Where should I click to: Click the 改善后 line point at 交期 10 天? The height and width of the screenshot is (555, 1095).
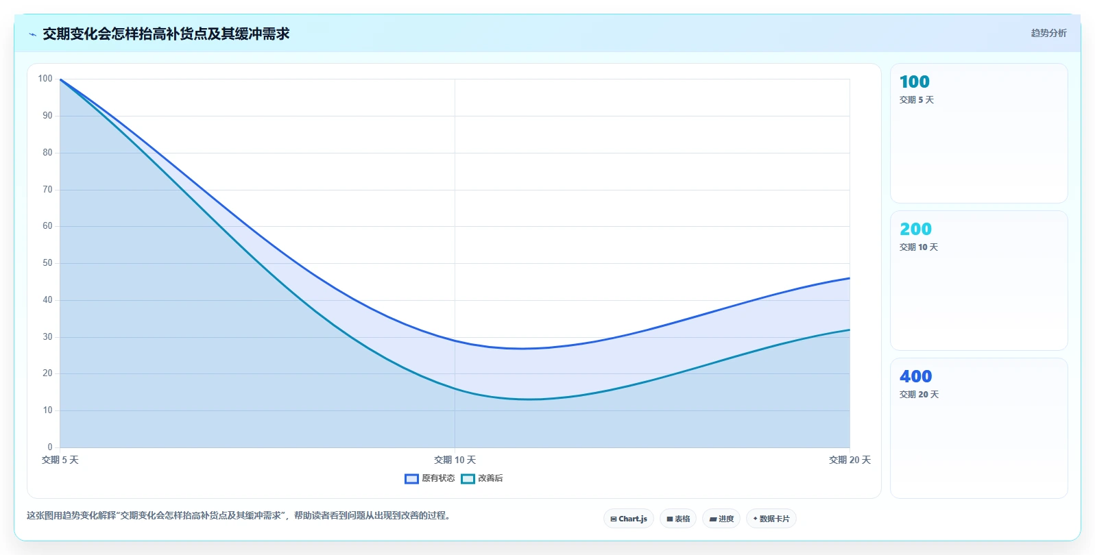click(x=455, y=388)
